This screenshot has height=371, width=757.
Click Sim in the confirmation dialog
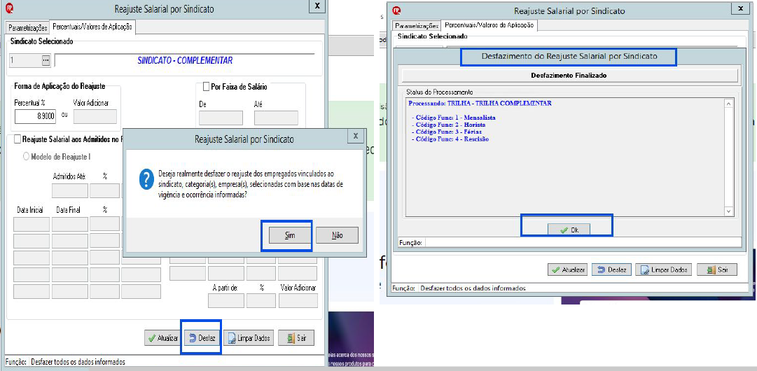pyautogui.click(x=290, y=235)
